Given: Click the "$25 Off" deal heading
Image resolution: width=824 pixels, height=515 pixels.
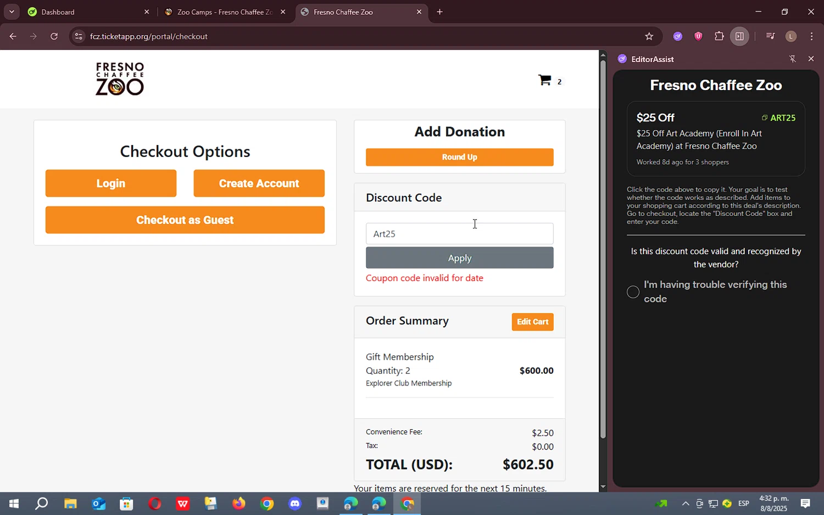Looking at the screenshot, I should 655,117.
